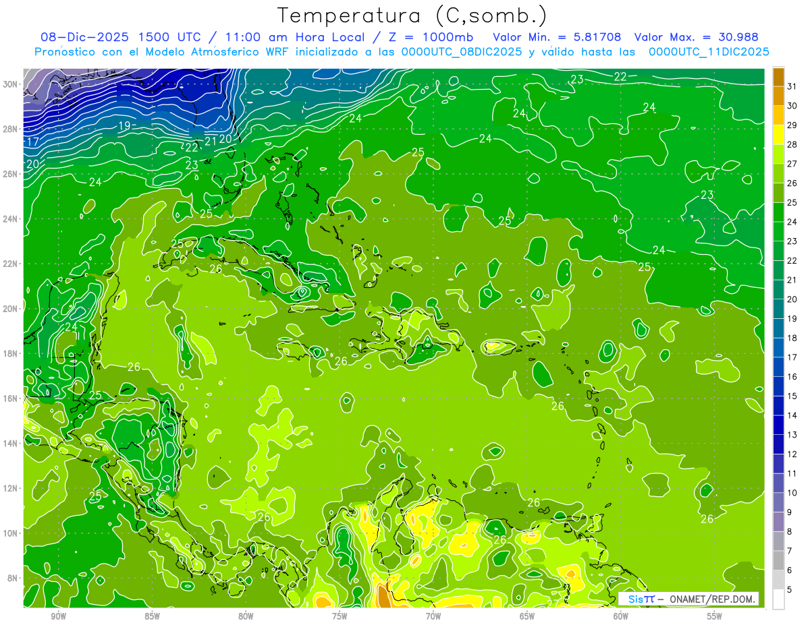
Task: Click the latitude label '18N'
Action: [x=11, y=353]
